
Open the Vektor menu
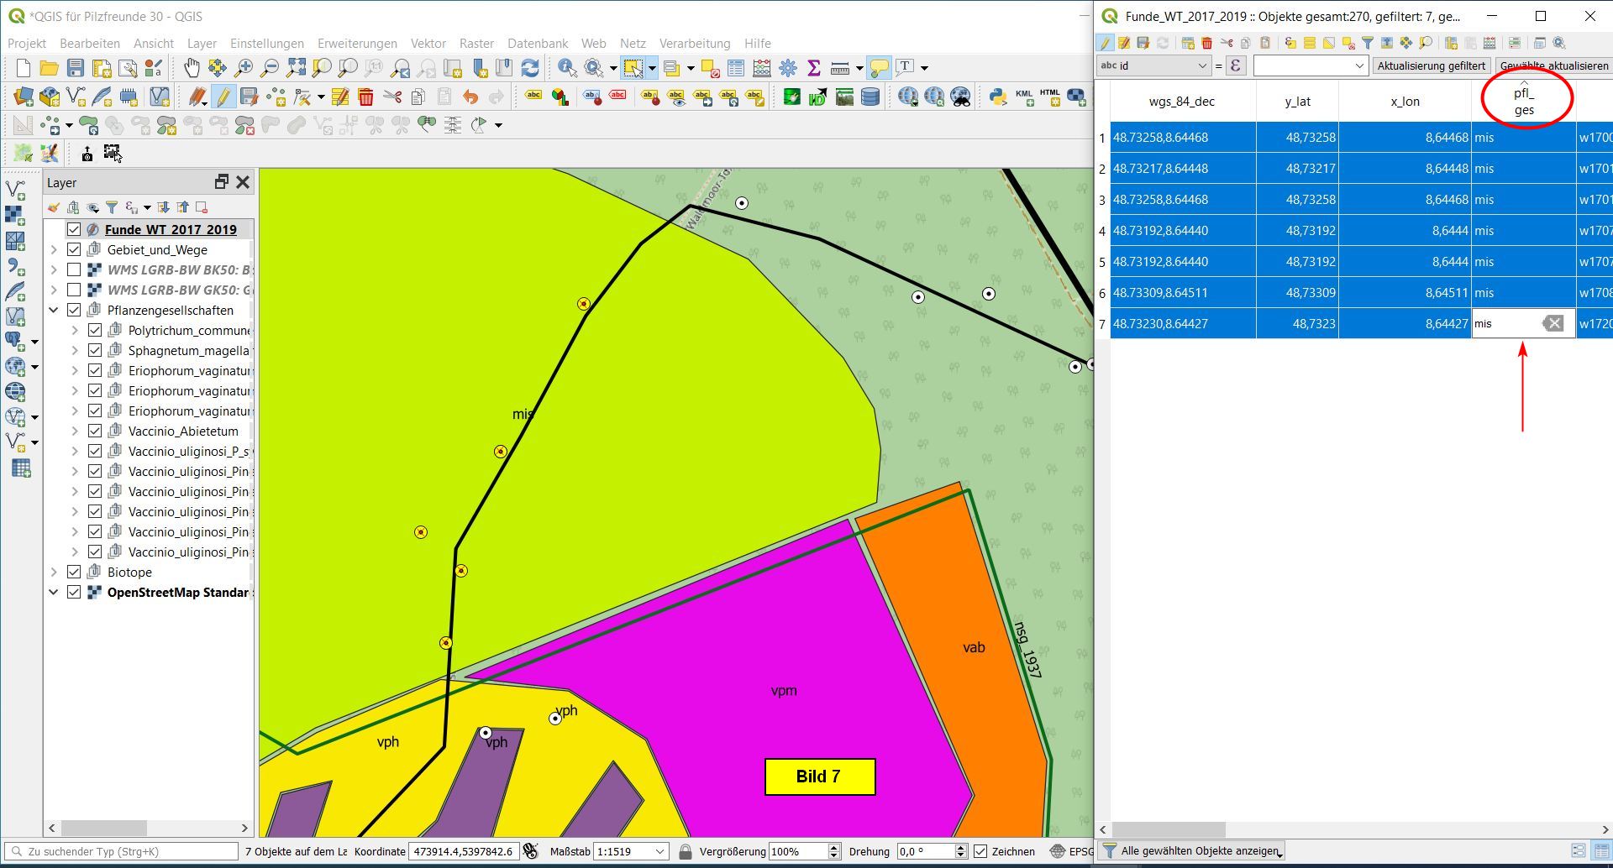pos(428,44)
